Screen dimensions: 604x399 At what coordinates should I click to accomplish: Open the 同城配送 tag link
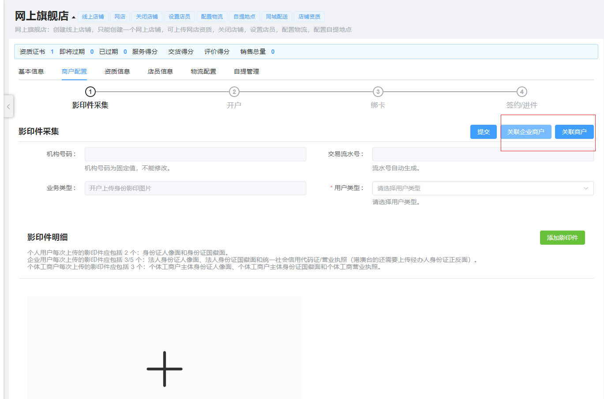(x=277, y=17)
